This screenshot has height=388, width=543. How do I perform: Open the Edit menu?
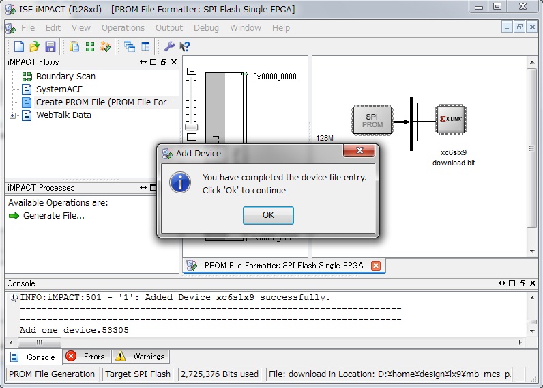(53, 28)
